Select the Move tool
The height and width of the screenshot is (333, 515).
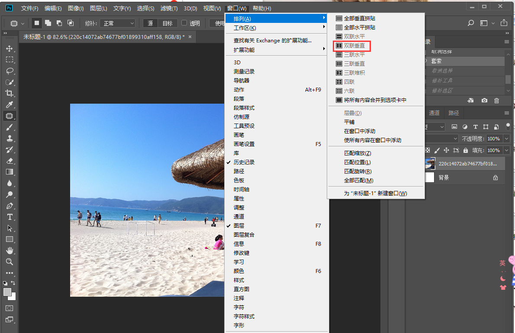(x=10, y=48)
